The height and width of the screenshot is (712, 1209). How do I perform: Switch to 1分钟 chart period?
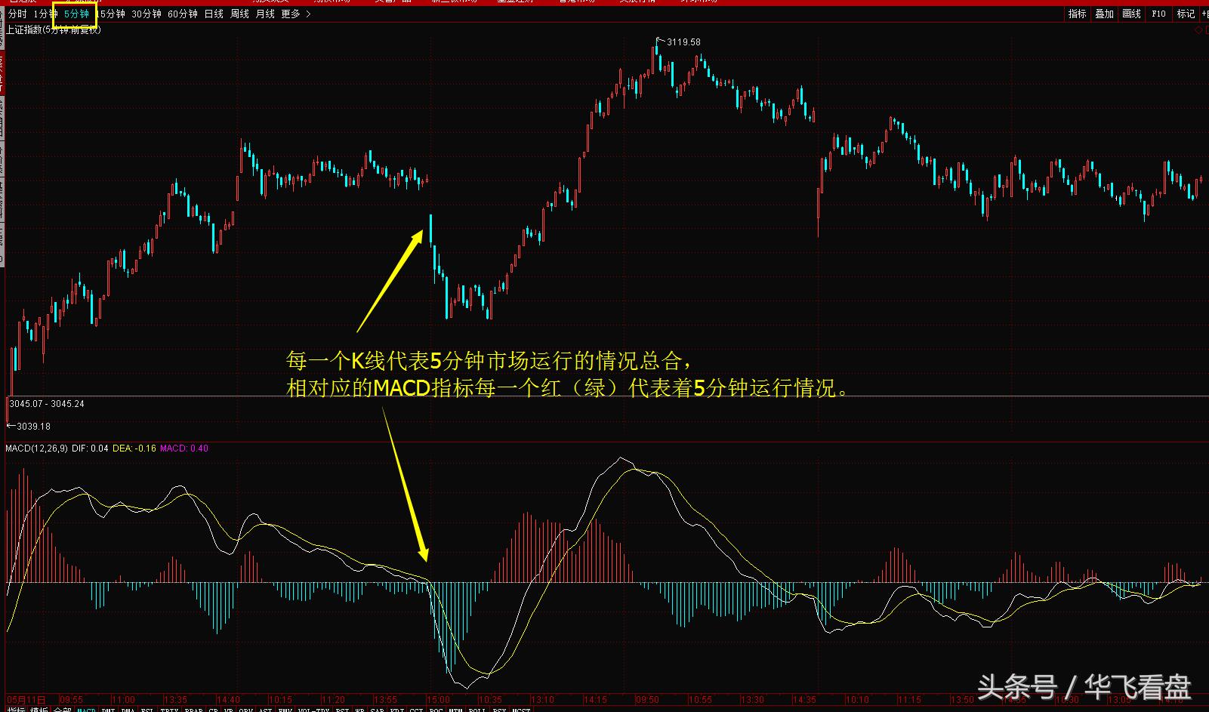pyautogui.click(x=42, y=13)
